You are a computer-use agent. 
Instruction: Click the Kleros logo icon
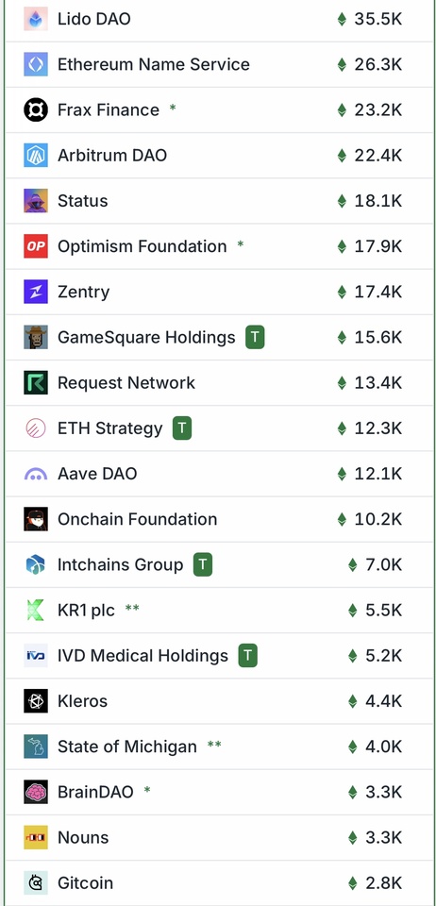[x=36, y=701]
